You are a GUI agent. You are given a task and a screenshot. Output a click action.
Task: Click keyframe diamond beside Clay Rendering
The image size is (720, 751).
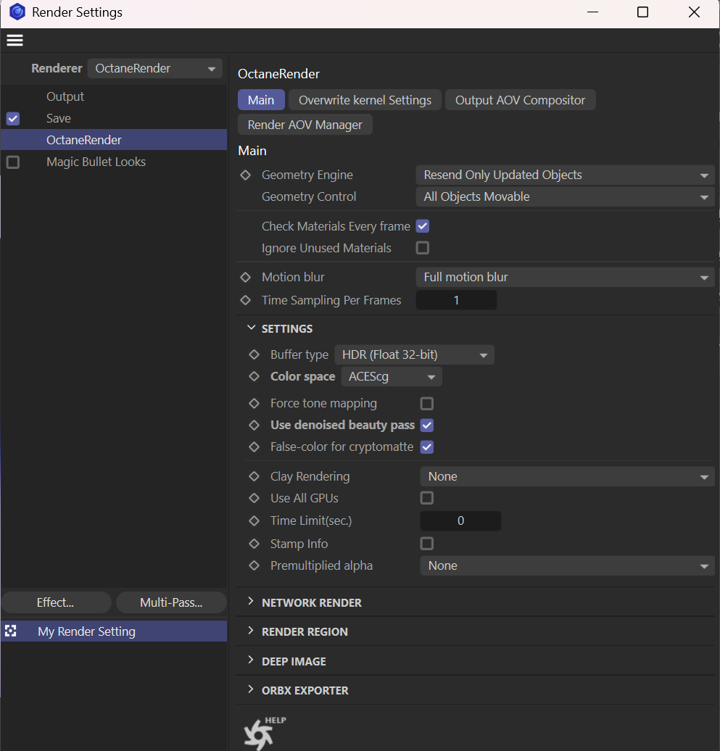coord(254,477)
